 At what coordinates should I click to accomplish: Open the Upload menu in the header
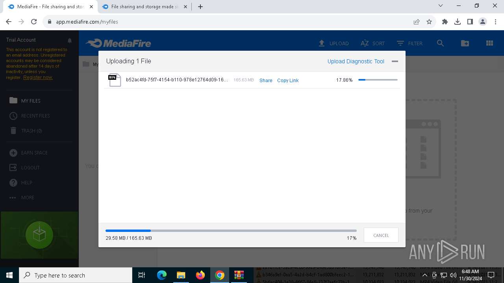tap(334, 43)
